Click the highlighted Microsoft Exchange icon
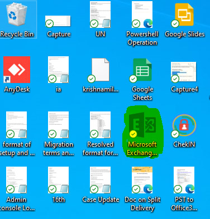Screen dimensions: 210x219 142,125
